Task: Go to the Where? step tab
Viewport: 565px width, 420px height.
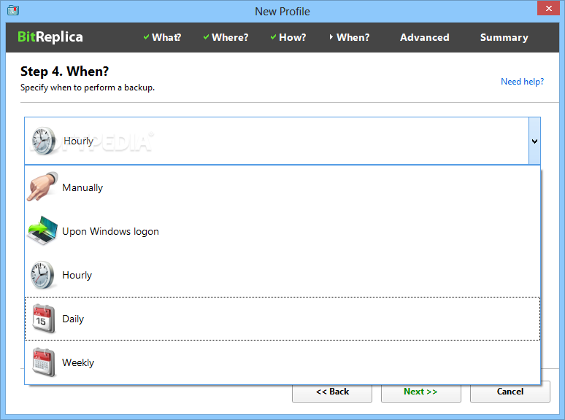Action: [x=226, y=37]
